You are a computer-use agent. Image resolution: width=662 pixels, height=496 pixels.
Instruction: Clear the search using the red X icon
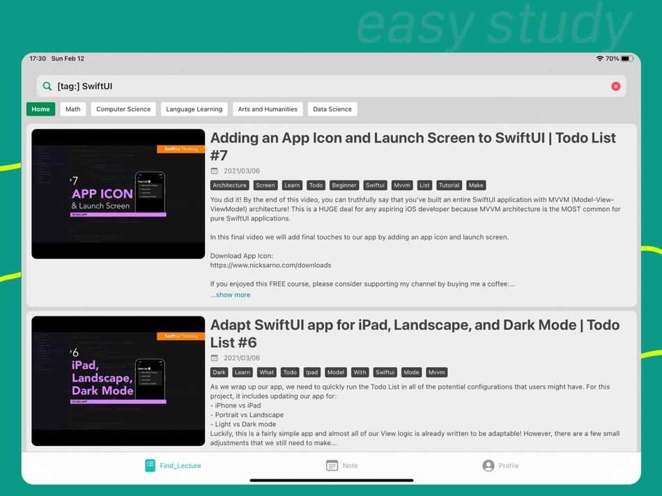click(x=615, y=85)
